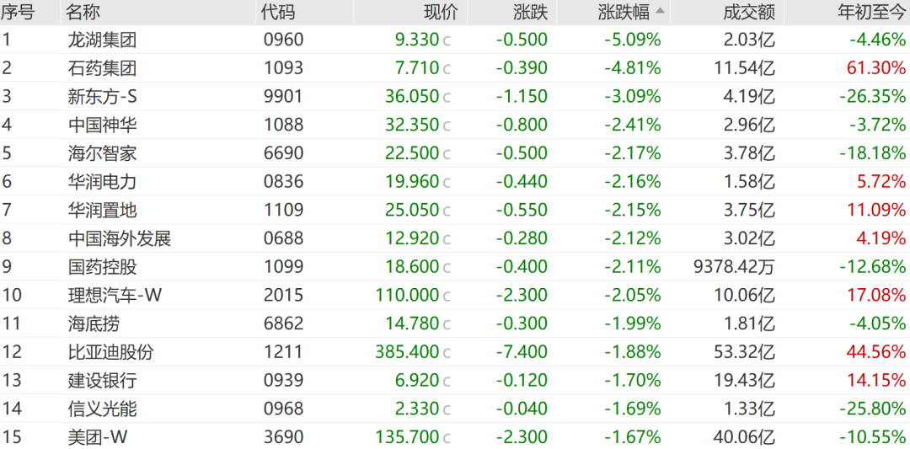Select 建设银行 in the table
This screenshot has width=910, height=449.
tap(455, 381)
